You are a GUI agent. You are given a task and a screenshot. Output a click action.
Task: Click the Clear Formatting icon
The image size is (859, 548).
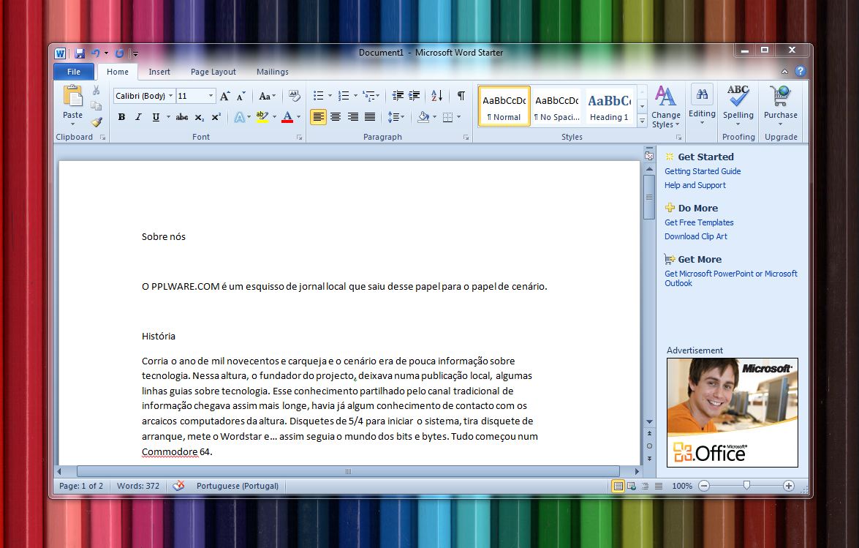click(294, 96)
